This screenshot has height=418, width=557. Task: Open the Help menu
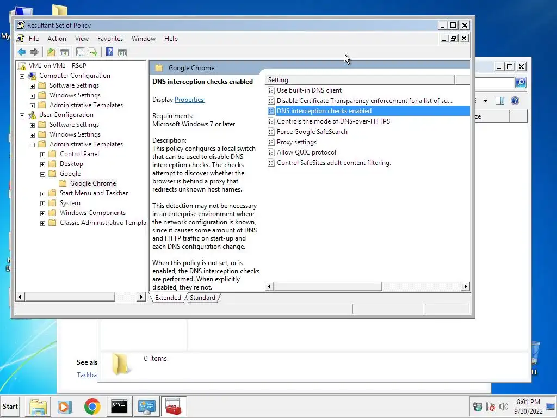coord(171,39)
